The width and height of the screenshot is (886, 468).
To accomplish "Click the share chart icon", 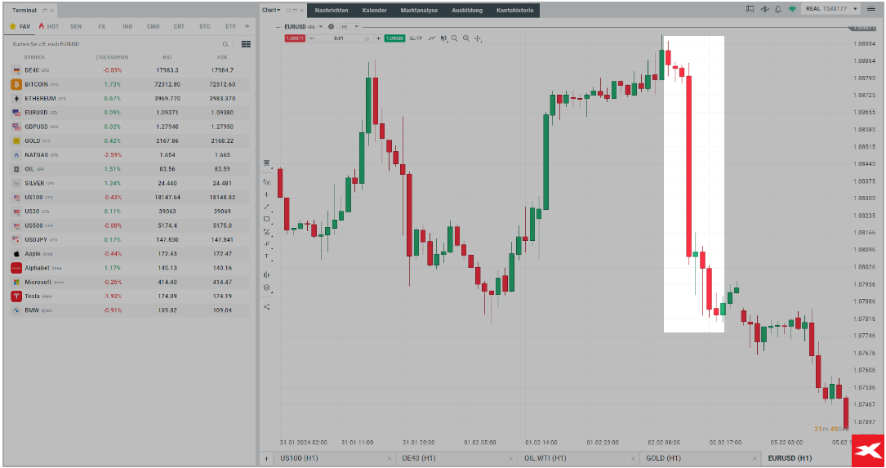I will click(267, 307).
